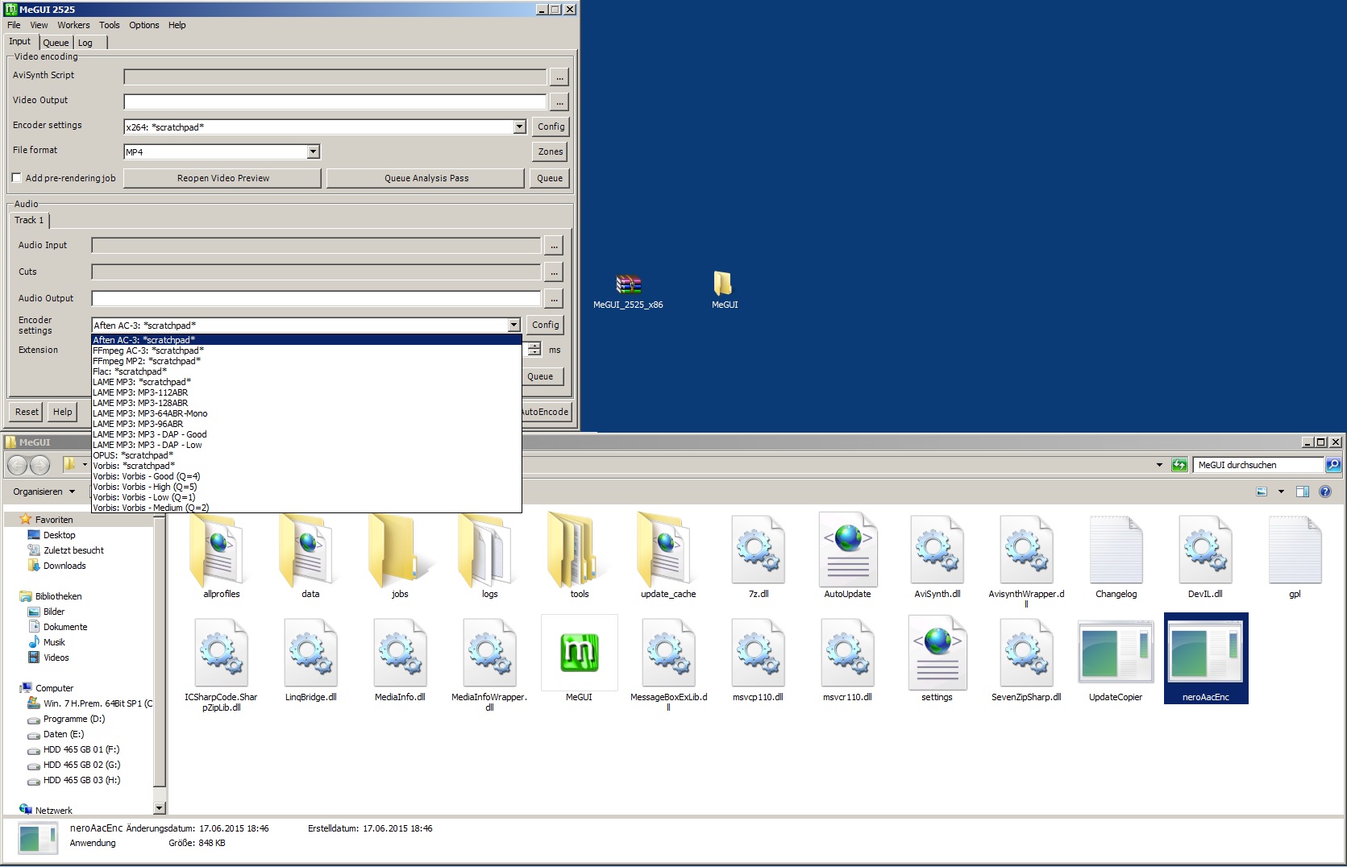The height and width of the screenshot is (867, 1347).
Task: Select the jobs folder
Action: pyautogui.click(x=400, y=555)
